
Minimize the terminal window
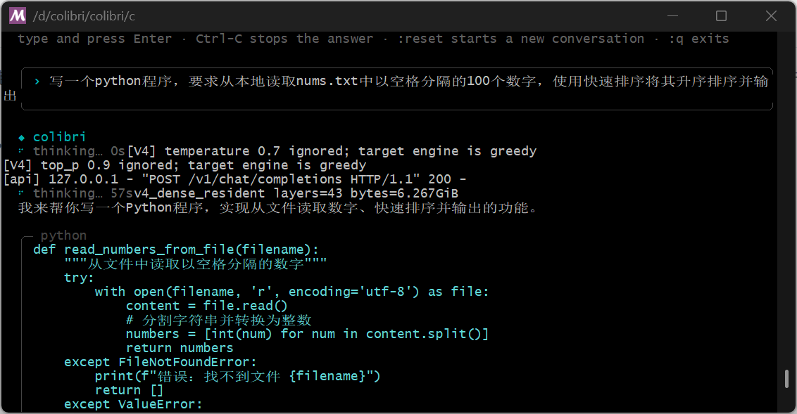[x=673, y=15]
